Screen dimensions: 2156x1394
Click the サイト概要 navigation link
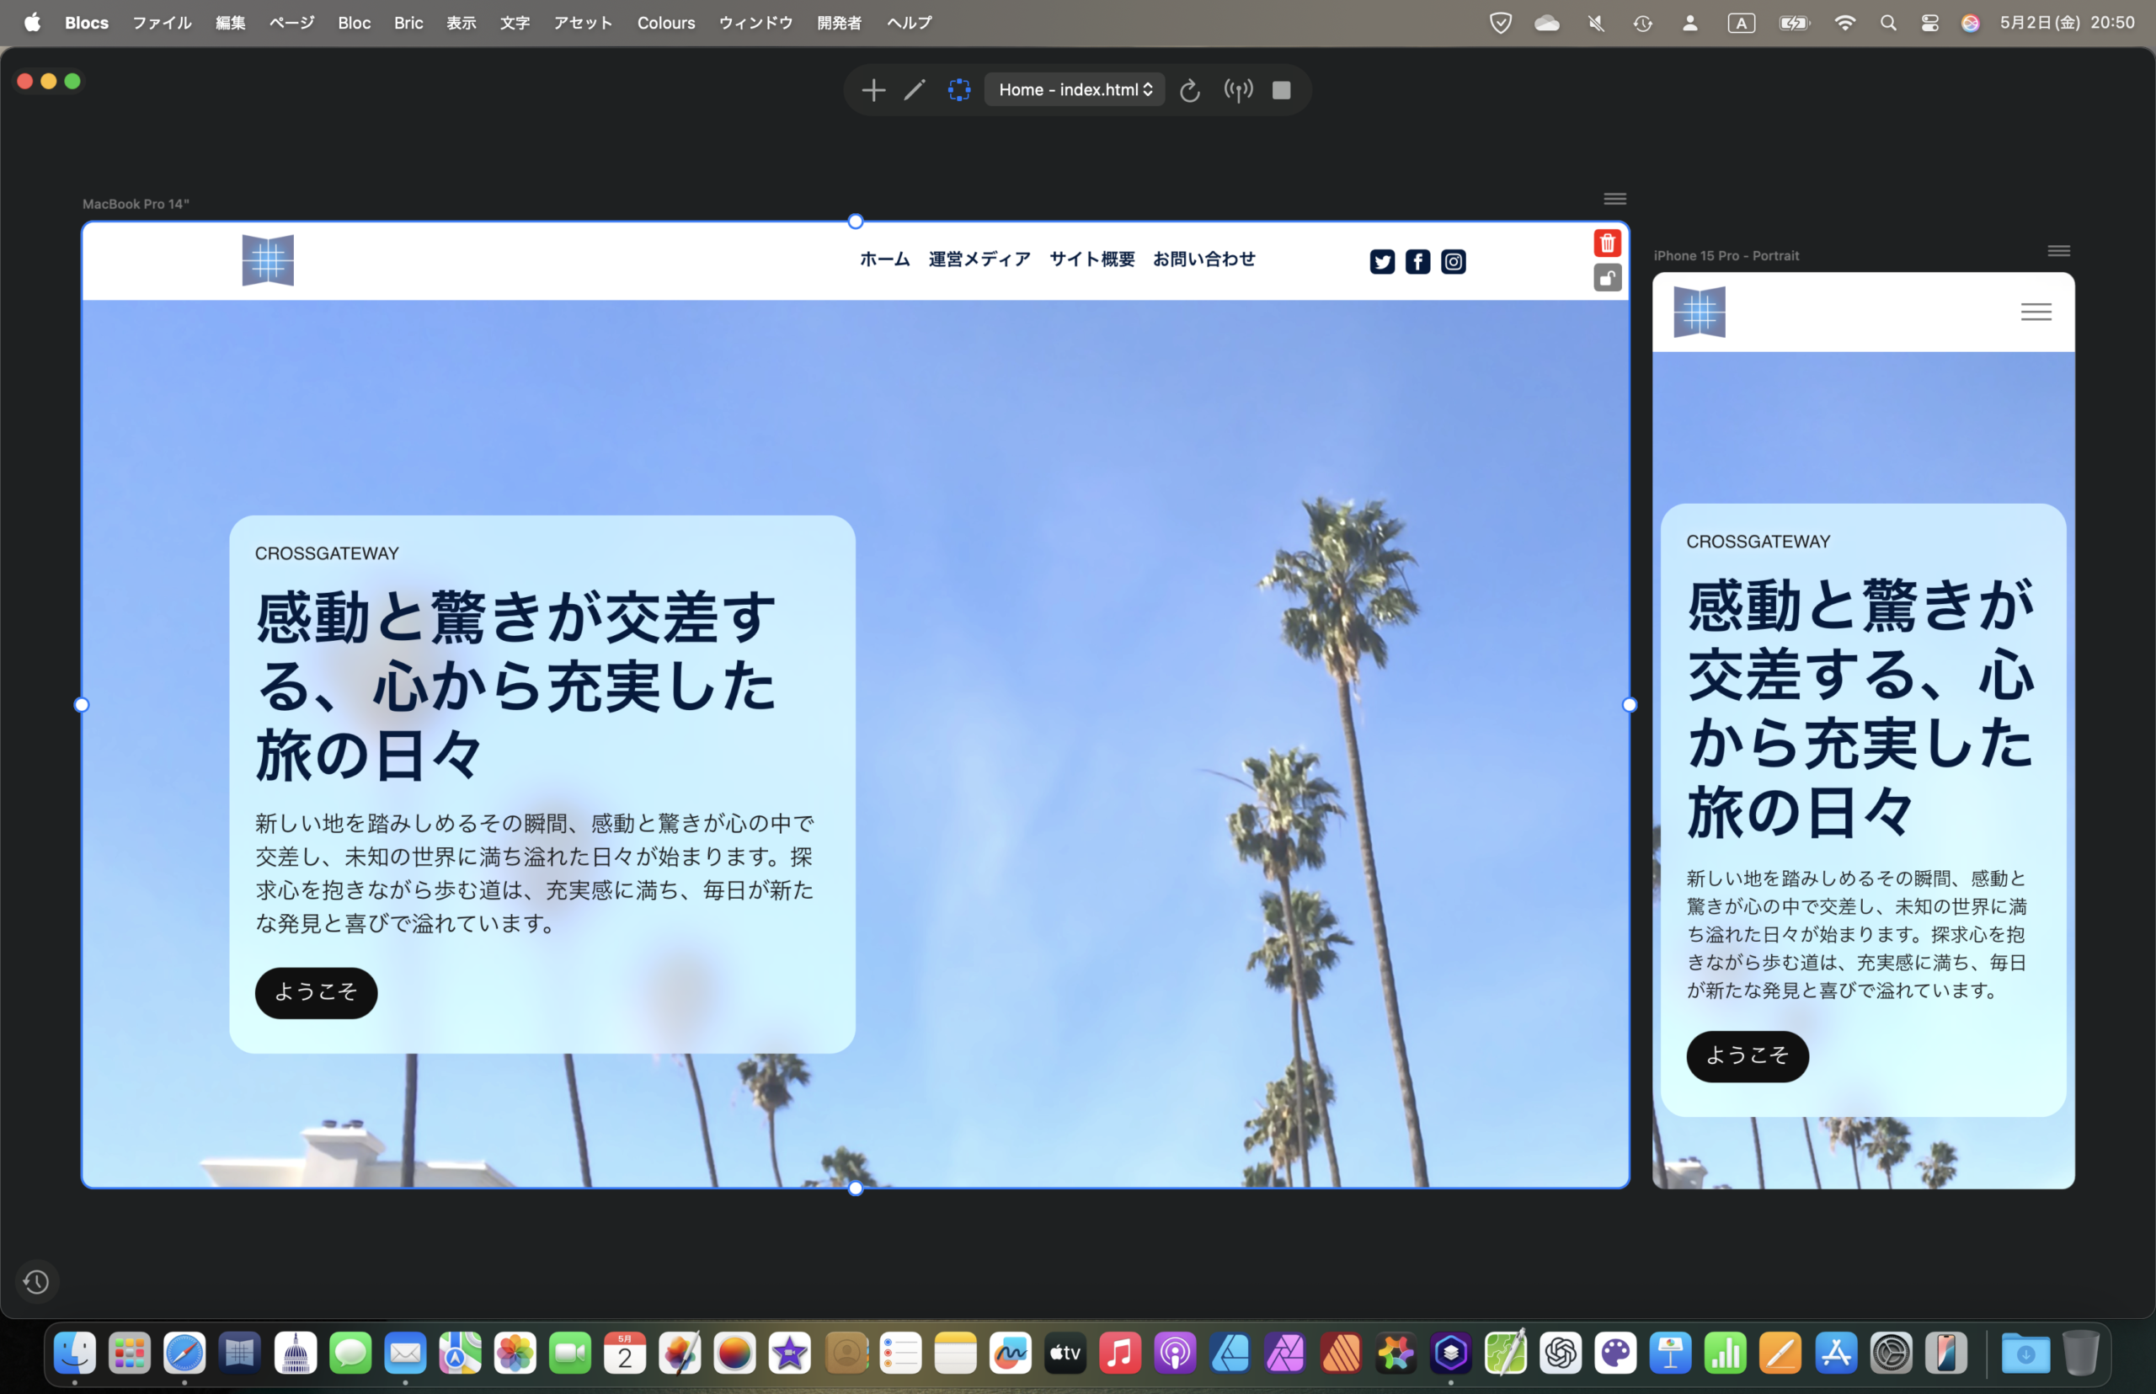click(x=1091, y=259)
